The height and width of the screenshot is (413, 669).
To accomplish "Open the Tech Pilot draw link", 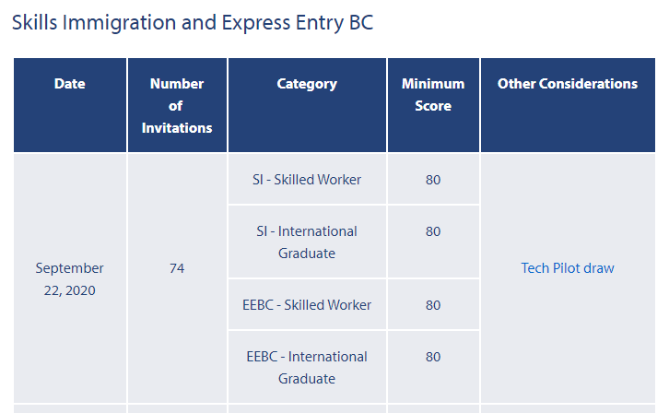I will tap(568, 268).
